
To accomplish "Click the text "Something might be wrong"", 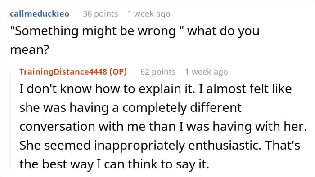I will point(95,31).
